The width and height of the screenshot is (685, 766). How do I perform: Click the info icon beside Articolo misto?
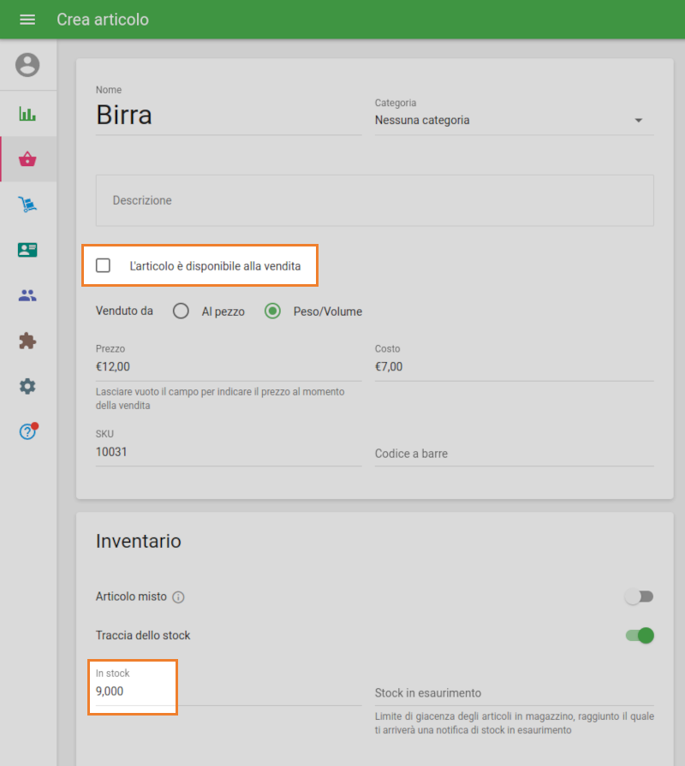177,597
